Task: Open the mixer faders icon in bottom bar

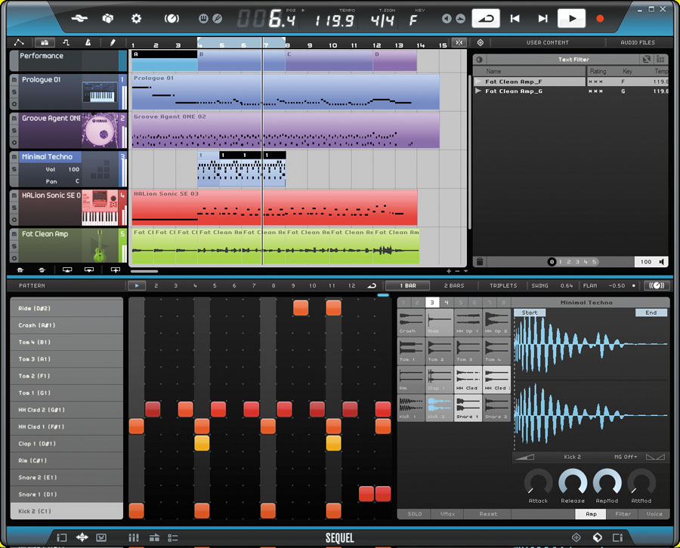Action: point(134,537)
